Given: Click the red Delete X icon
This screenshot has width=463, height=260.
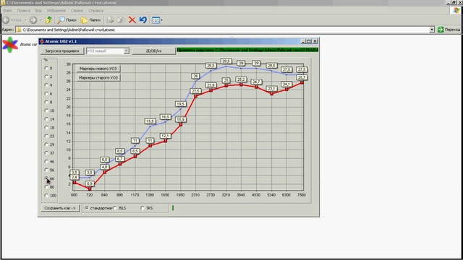Looking at the screenshot, I should click(132, 20).
